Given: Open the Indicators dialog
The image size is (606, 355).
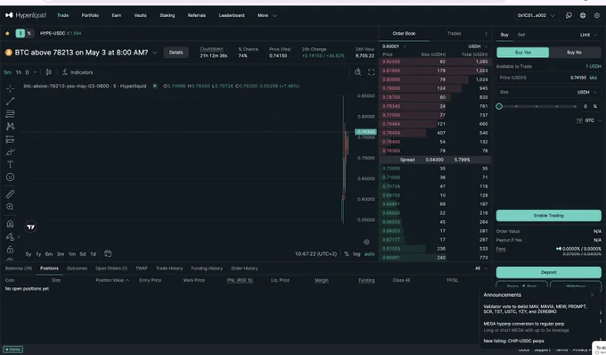Looking at the screenshot, I should pos(78,72).
